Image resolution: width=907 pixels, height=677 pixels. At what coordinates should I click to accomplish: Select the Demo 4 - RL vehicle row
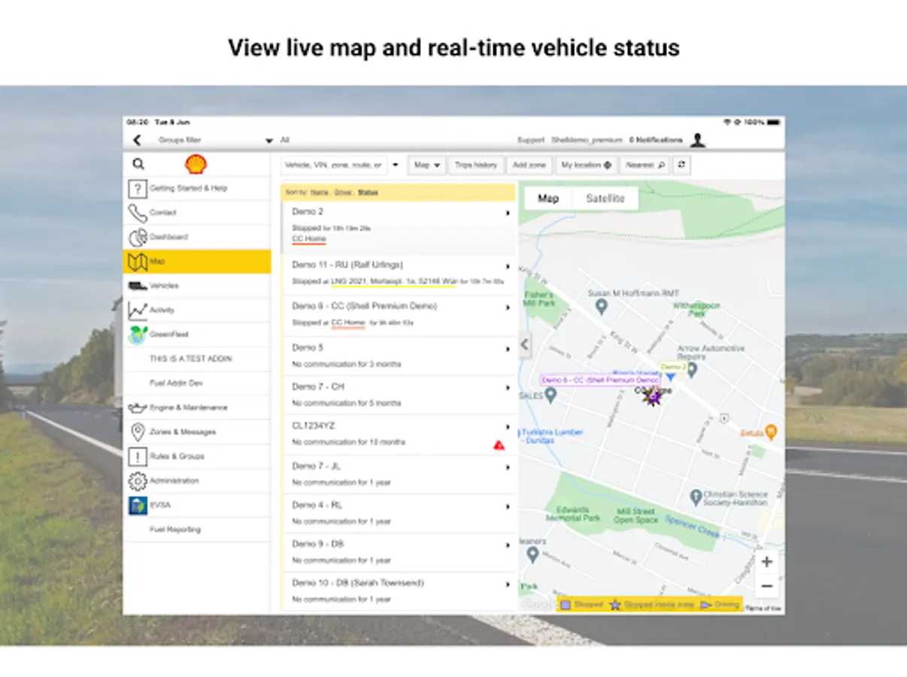[399, 513]
